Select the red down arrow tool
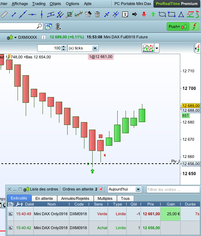The width and height of the screenshot is (201, 236). [x=144, y=14]
